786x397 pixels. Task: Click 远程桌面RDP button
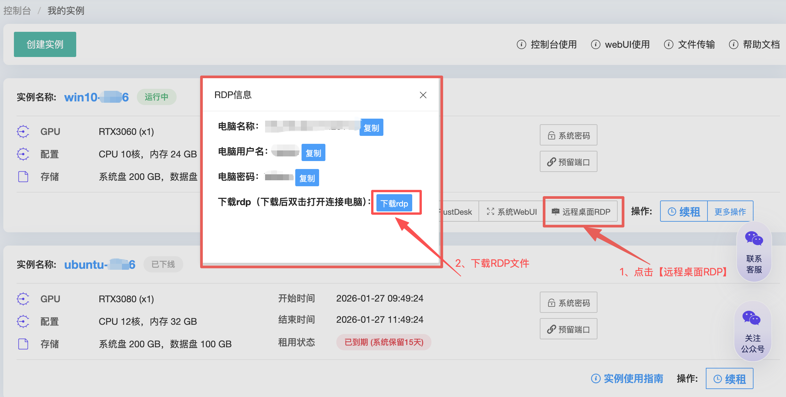click(x=581, y=212)
